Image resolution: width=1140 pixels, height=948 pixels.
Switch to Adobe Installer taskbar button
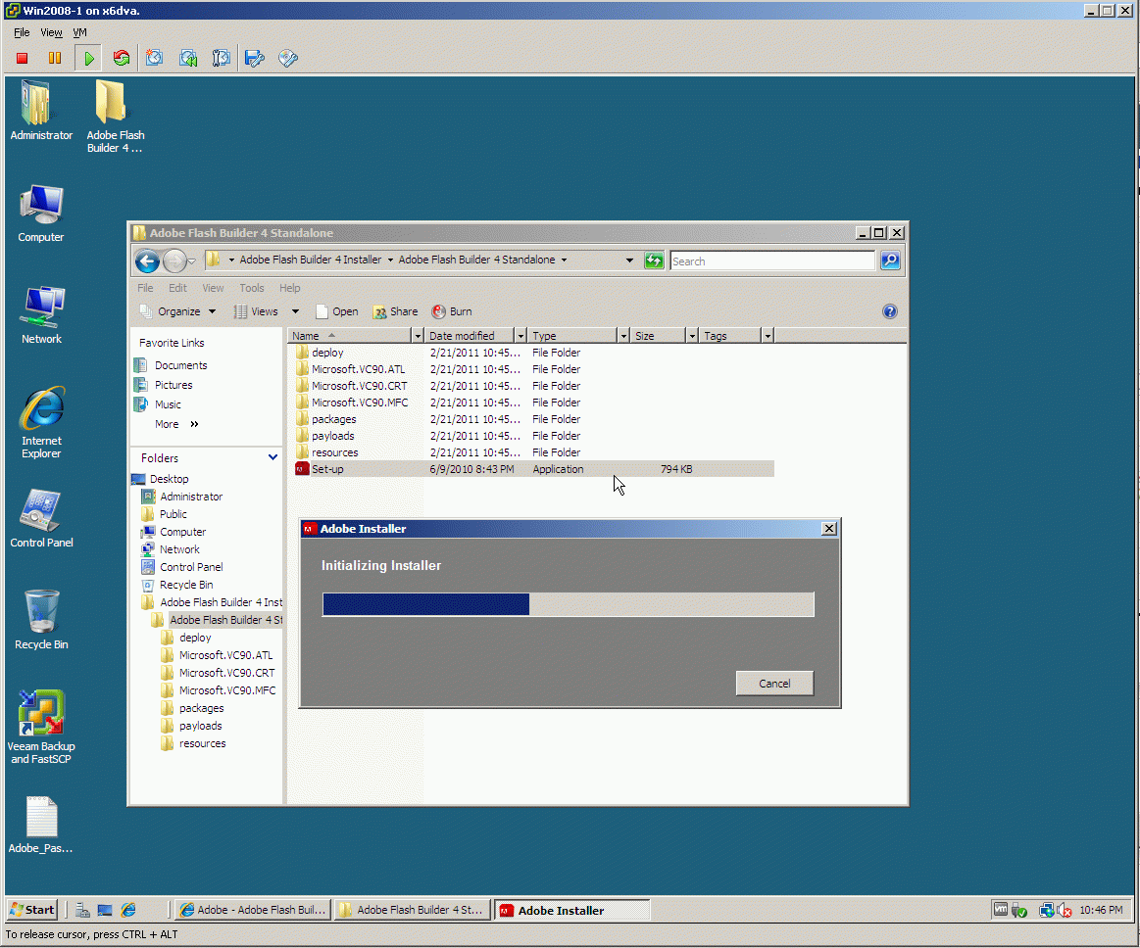(x=572, y=910)
